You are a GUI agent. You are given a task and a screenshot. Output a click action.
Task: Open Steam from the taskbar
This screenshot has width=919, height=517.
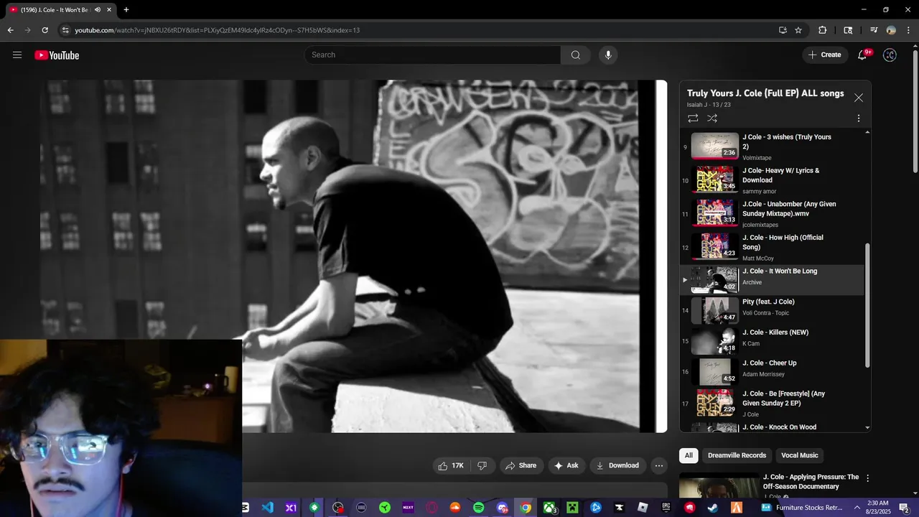(x=713, y=508)
